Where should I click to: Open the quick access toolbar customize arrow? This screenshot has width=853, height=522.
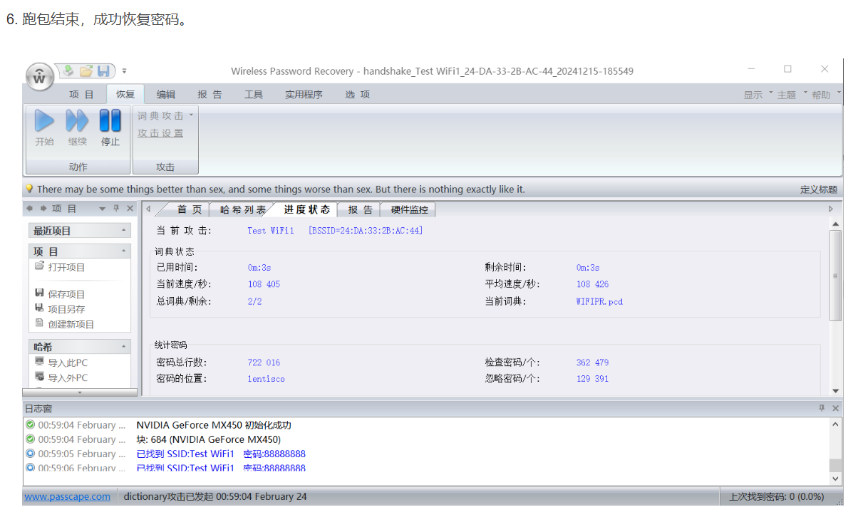click(x=124, y=71)
